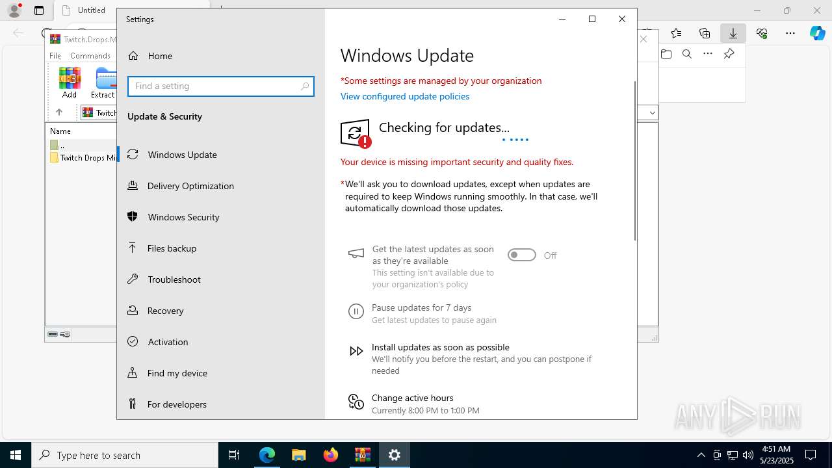Viewport: 832px width, 468px height.
Task: Click the taskbar search box
Action: tap(125, 455)
